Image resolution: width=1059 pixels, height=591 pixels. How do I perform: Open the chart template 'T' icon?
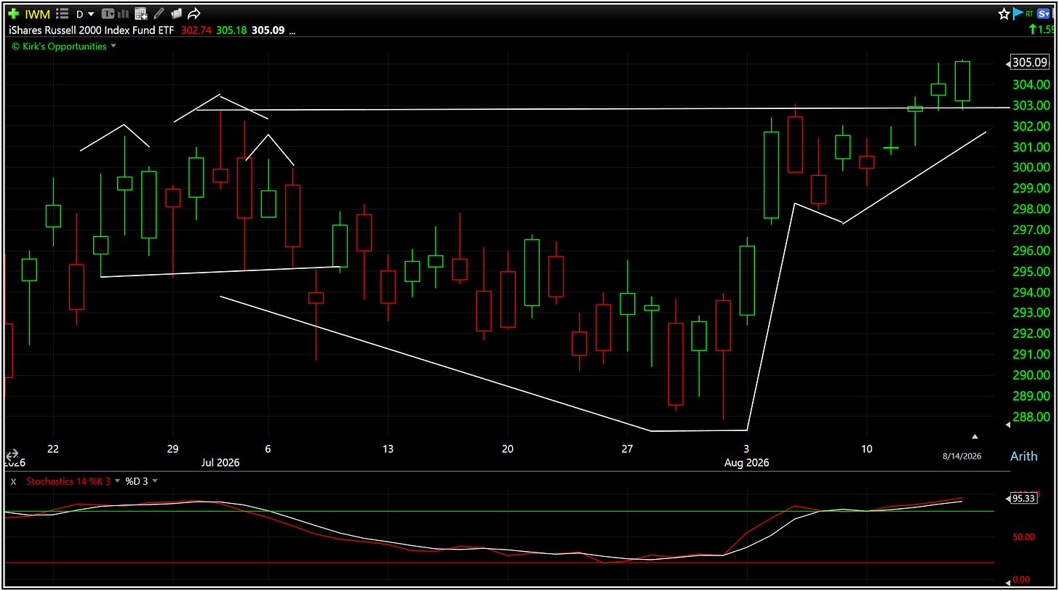pos(108,14)
